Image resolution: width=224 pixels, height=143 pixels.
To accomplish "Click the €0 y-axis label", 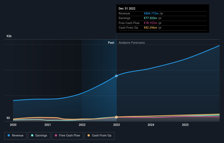I will pyautogui.click(x=8, y=118).
